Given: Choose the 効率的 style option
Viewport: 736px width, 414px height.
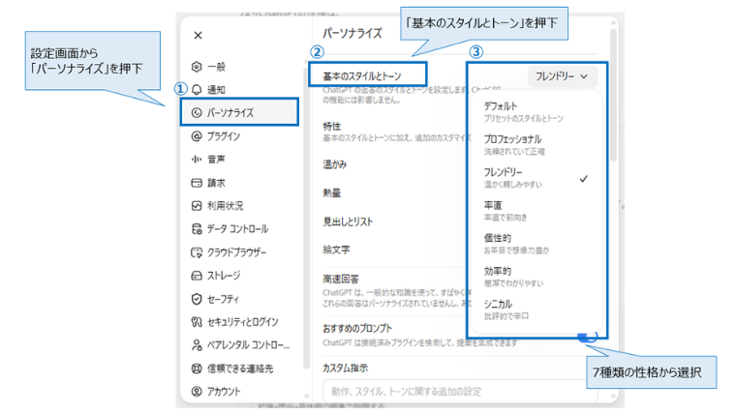Looking at the screenshot, I should coord(537,277).
